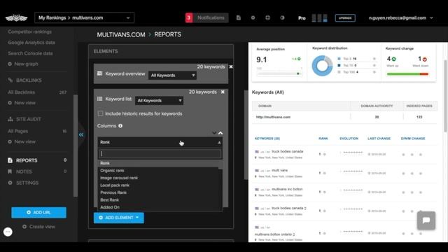Image resolution: width=448 pixels, height=252 pixels.
Task: Click the Columns info icon
Action: [x=120, y=126]
